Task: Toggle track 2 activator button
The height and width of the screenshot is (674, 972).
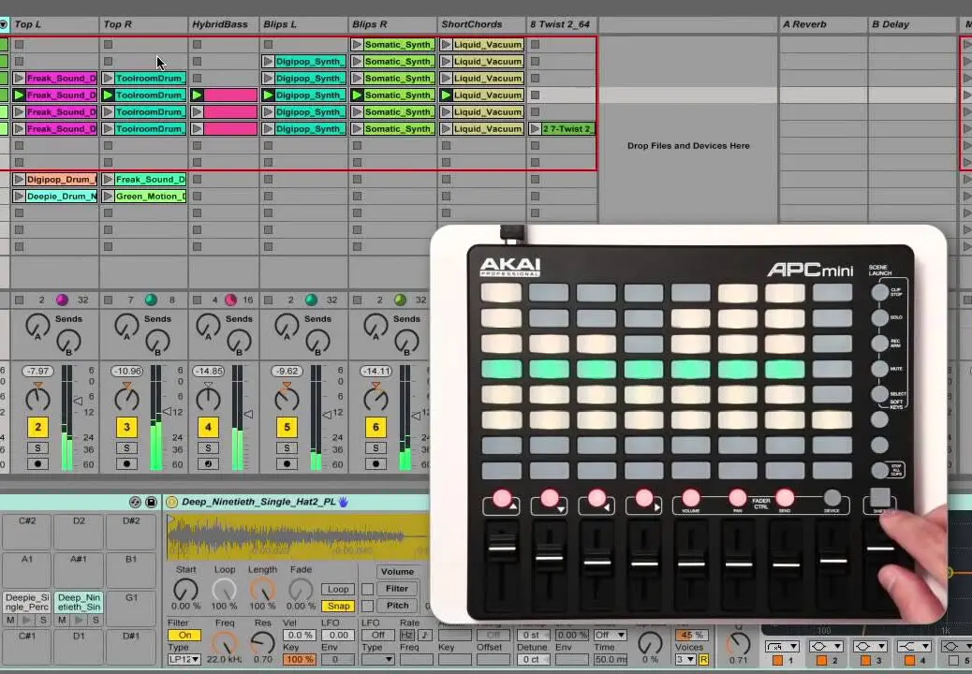Action: [x=37, y=427]
